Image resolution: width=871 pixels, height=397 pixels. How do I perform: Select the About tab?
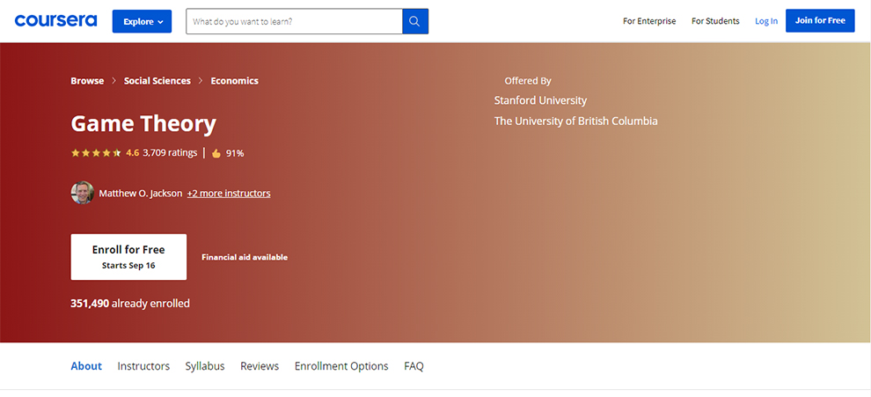pyautogui.click(x=86, y=366)
